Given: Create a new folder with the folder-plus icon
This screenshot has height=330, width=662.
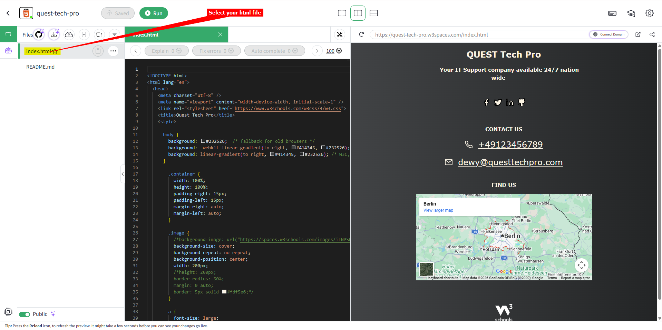Looking at the screenshot, I should pos(99,34).
